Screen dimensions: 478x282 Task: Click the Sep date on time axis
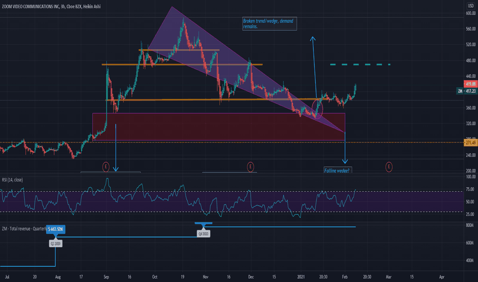(106, 277)
